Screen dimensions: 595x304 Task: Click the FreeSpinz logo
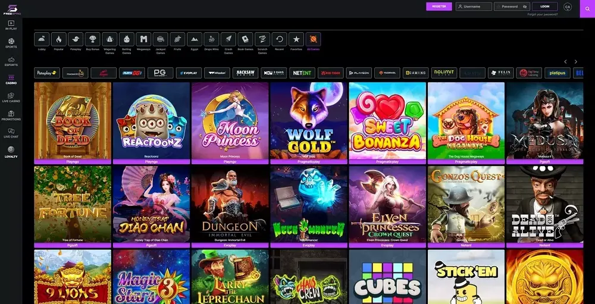coord(12,9)
